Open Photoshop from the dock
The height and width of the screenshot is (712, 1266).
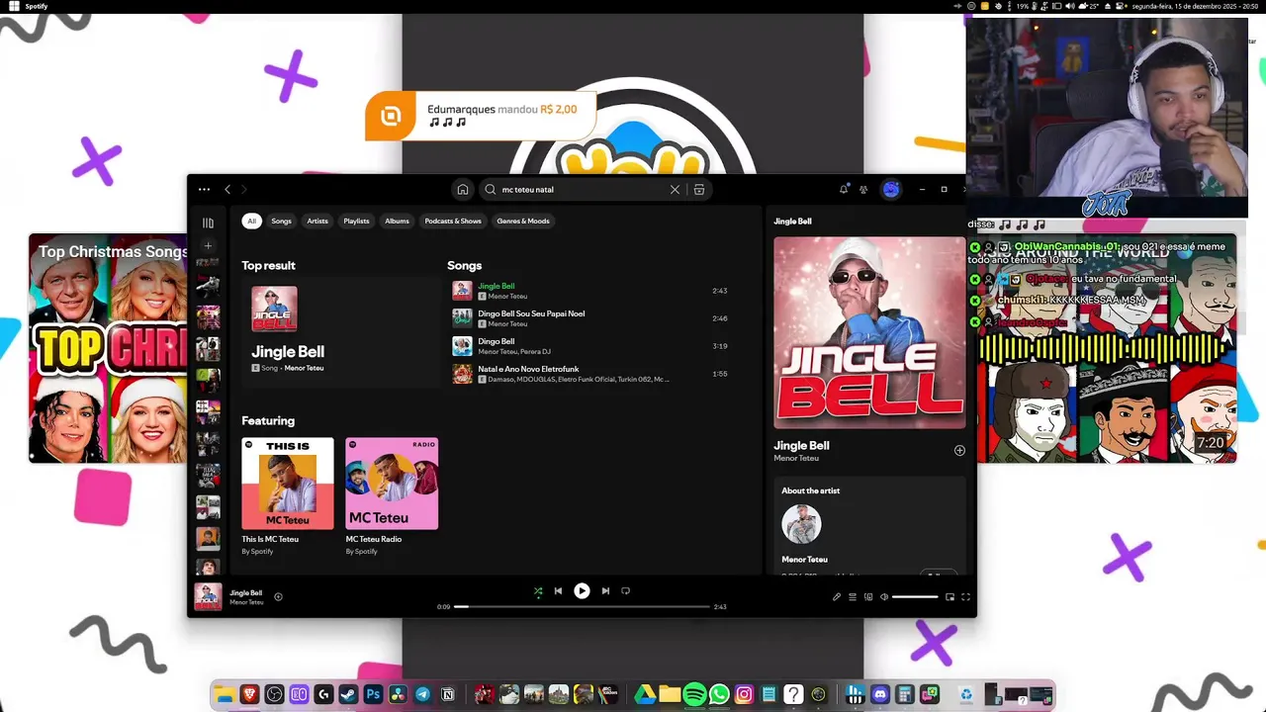click(x=373, y=695)
